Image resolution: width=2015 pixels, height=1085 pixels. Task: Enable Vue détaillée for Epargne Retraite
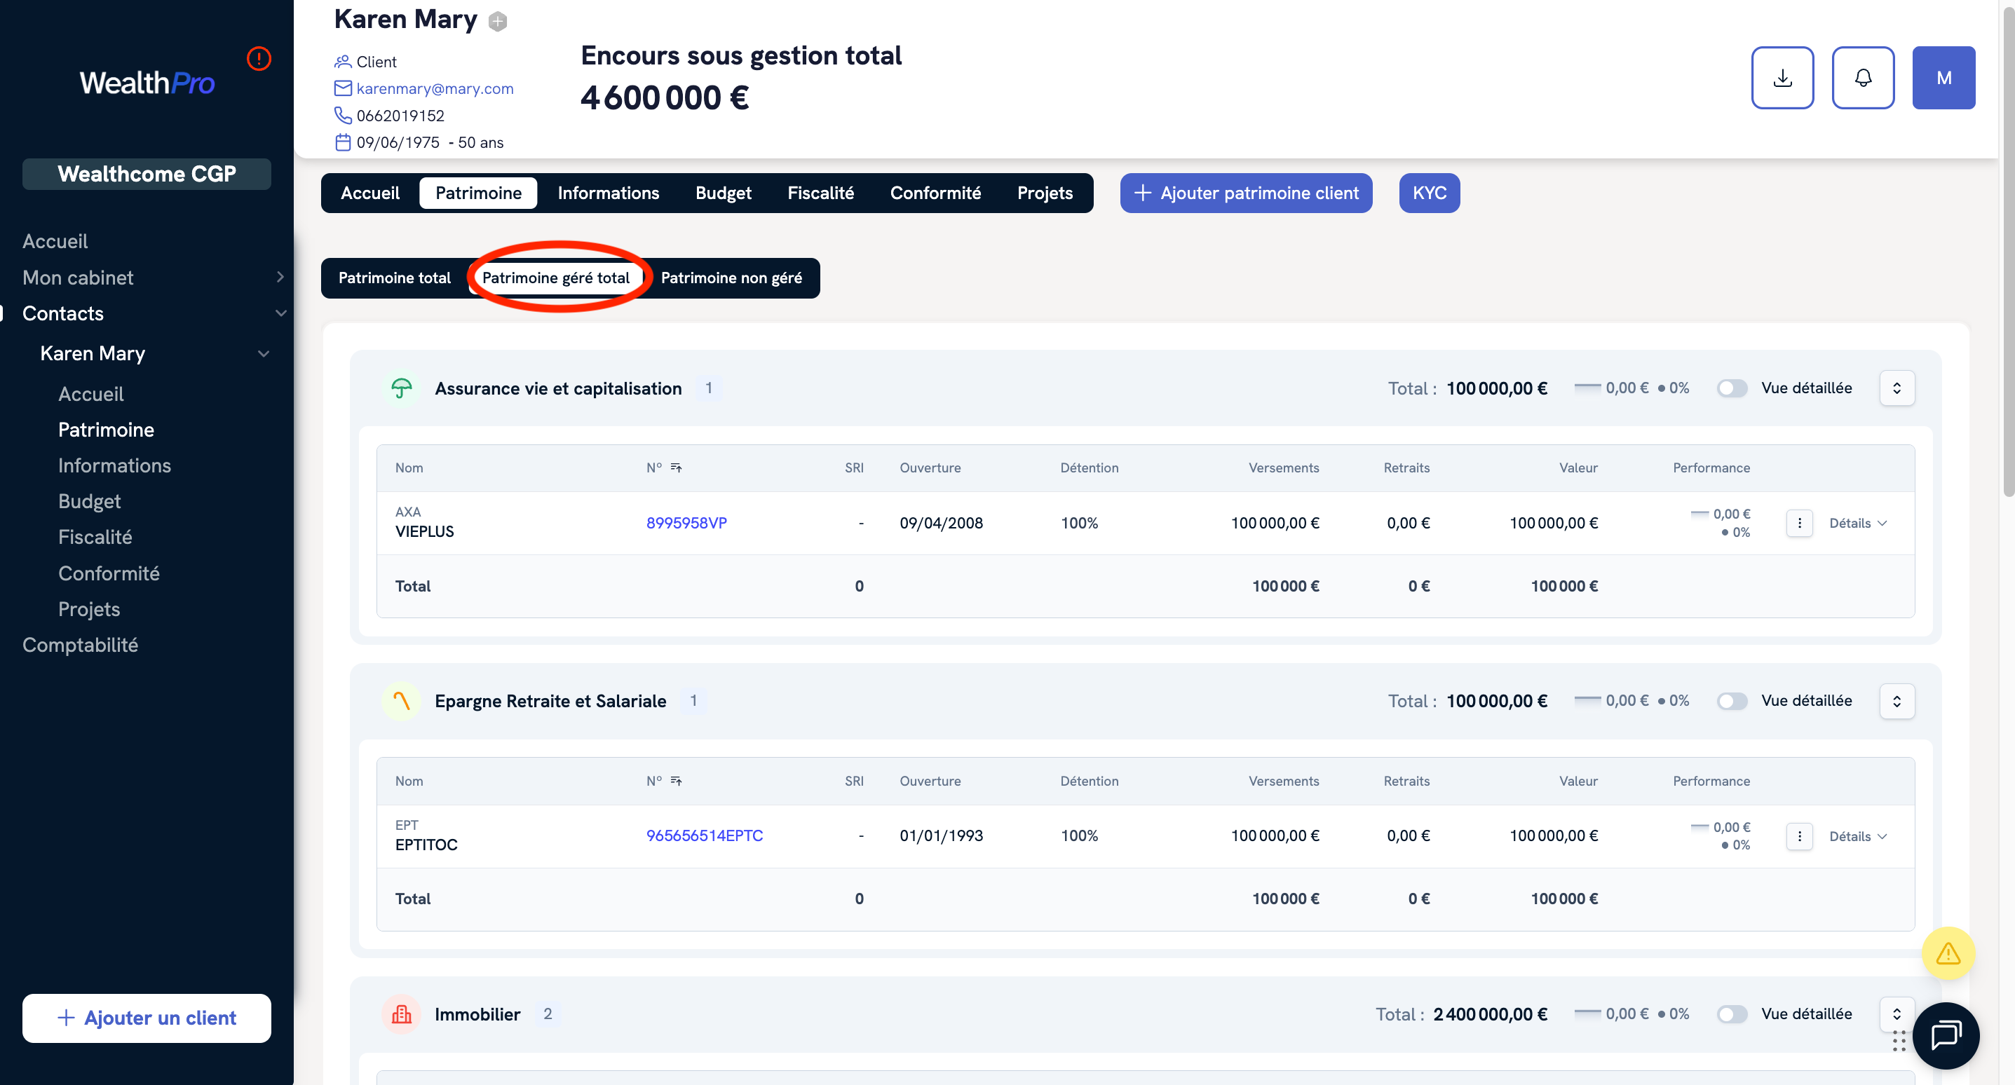coord(1732,701)
